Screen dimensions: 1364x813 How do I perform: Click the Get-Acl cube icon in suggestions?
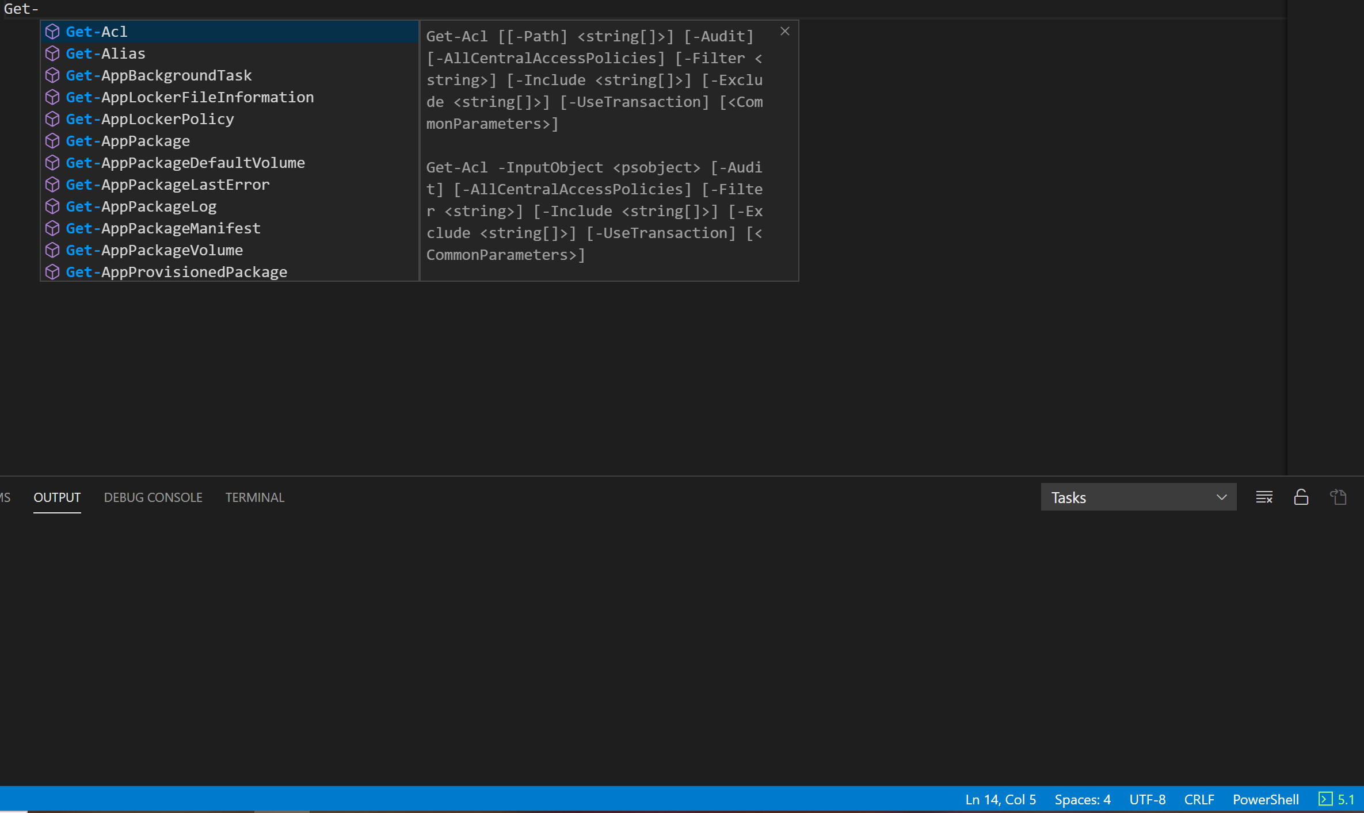pos(52,32)
